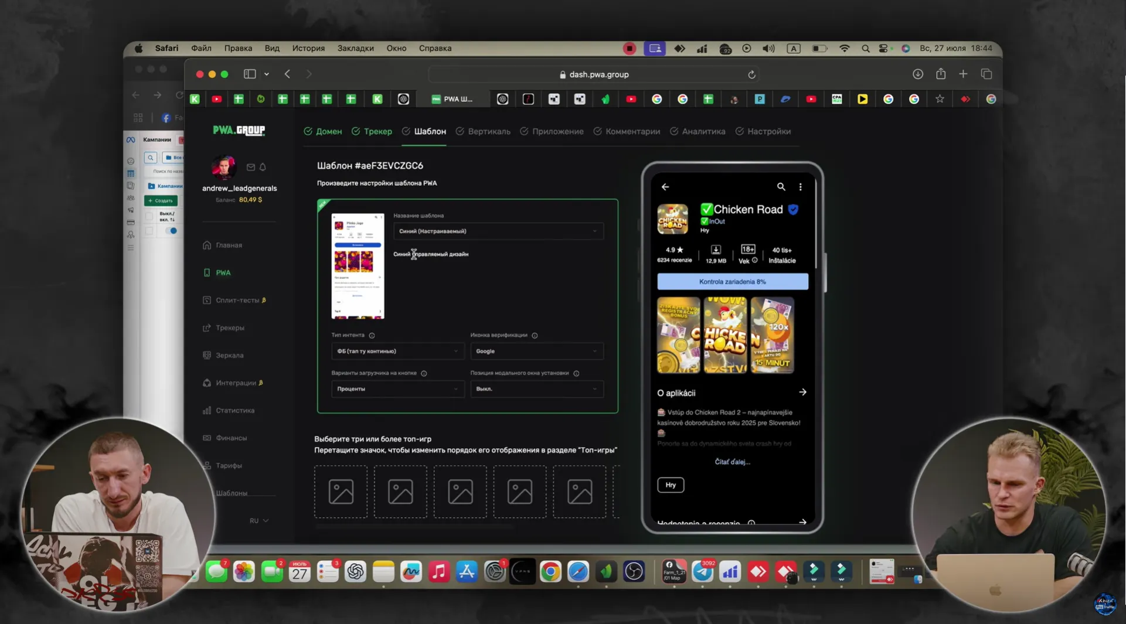This screenshot has height=624, width=1126.
Task: Tap the search icon in phone preview
Action: click(781, 186)
